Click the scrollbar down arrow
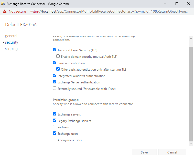The height and width of the screenshot is (164, 195). [191, 143]
